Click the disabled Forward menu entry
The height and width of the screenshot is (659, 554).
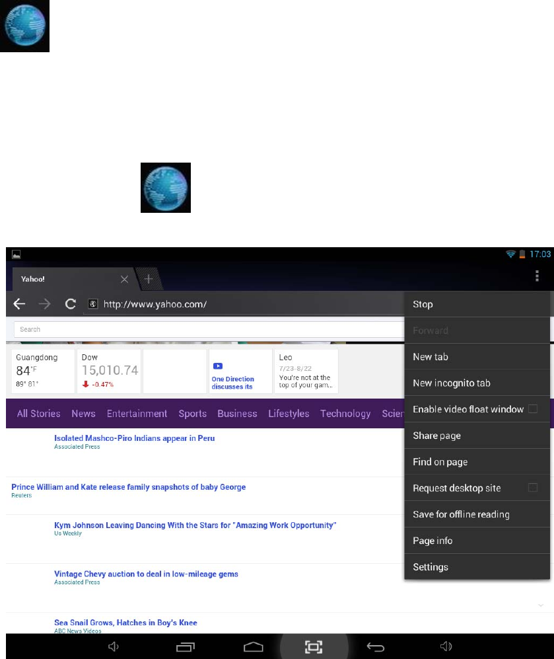pos(477,330)
